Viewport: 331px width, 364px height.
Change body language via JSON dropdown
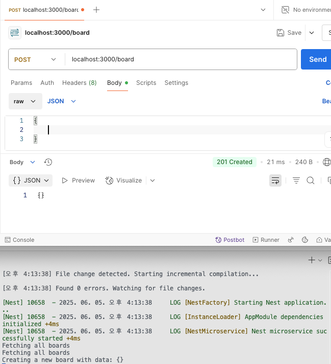coord(61,101)
